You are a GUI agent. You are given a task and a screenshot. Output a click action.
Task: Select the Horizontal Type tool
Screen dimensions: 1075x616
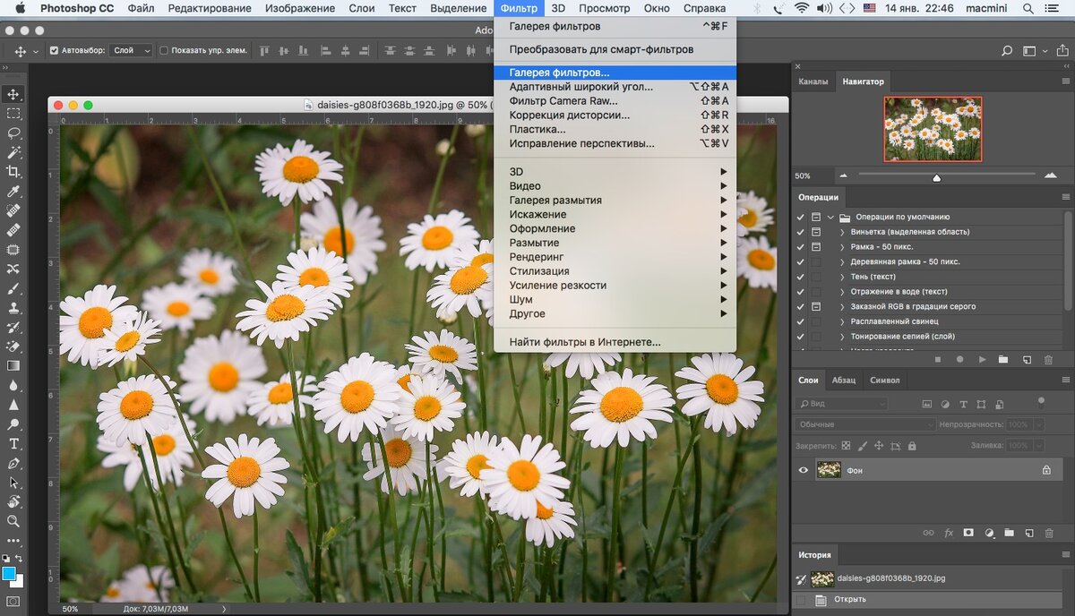[x=13, y=443]
